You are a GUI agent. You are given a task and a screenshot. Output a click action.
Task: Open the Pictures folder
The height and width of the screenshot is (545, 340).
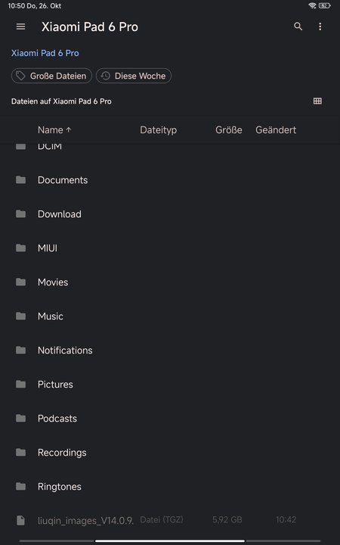170,384
